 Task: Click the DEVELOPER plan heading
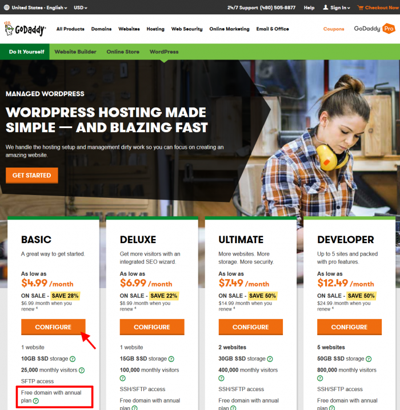click(345, 240)
